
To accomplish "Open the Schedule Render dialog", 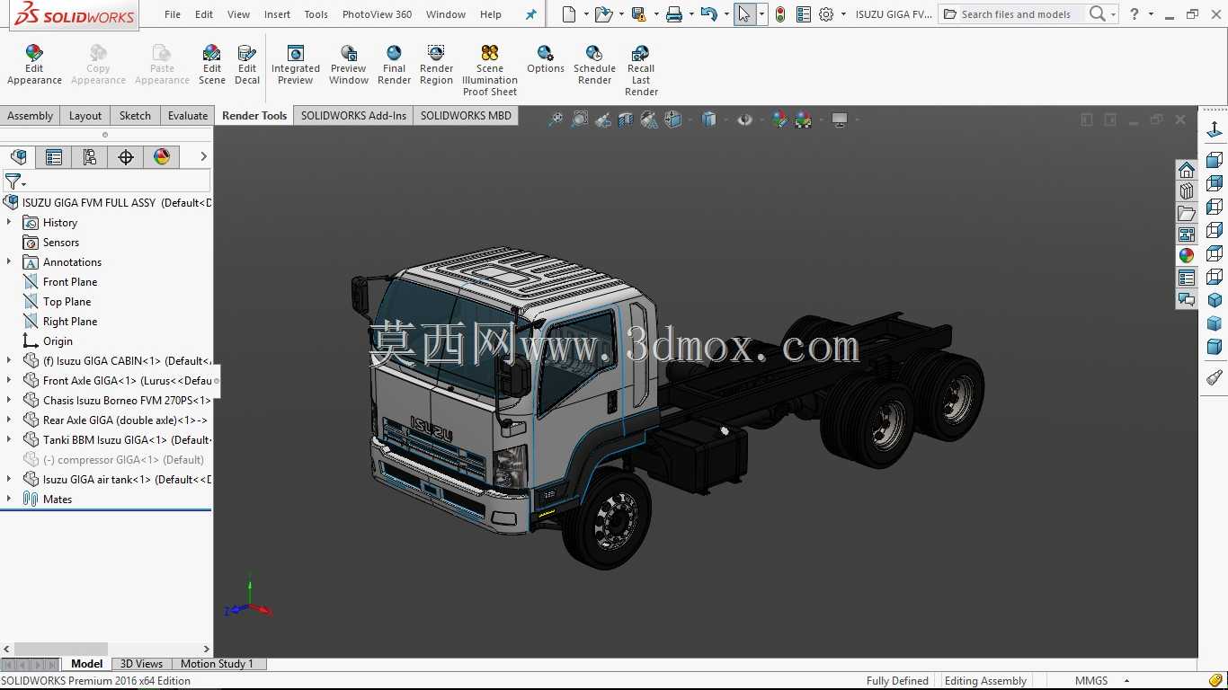I will tap(594, 65).
